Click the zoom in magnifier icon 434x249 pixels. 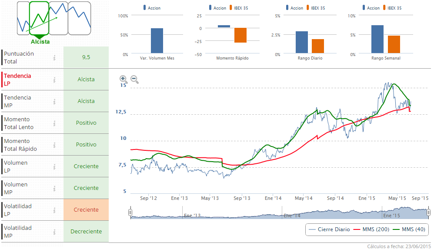[124, 79]
